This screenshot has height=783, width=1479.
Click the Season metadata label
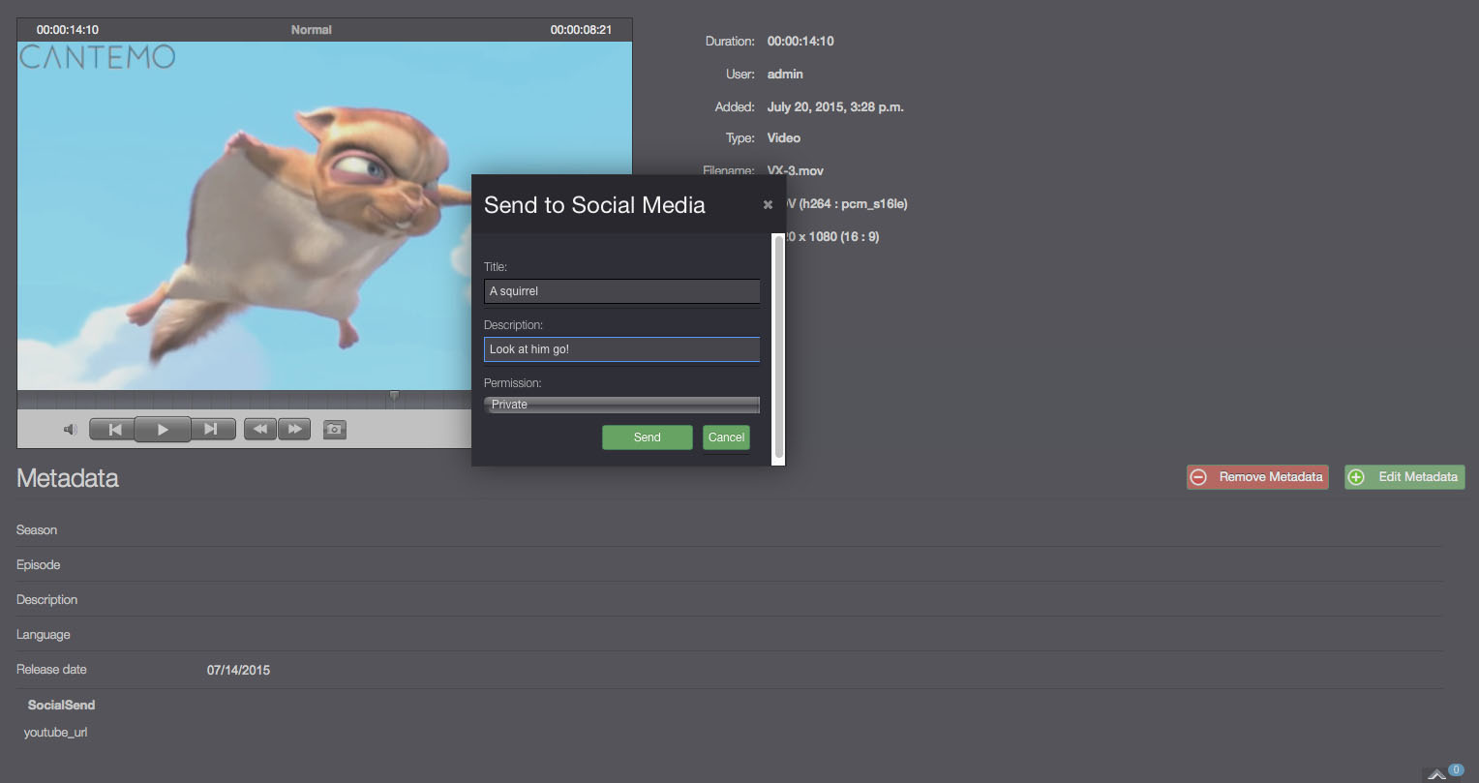tap(37, 530)
